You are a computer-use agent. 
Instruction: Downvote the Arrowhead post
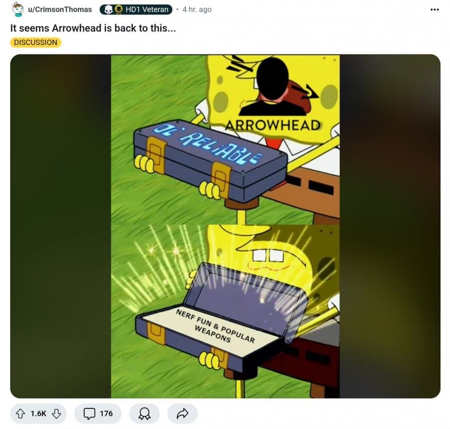(56, 414)
